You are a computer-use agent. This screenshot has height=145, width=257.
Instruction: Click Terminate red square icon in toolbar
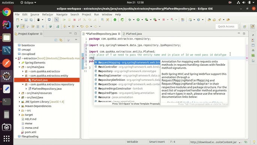click(x=75, y=20)
